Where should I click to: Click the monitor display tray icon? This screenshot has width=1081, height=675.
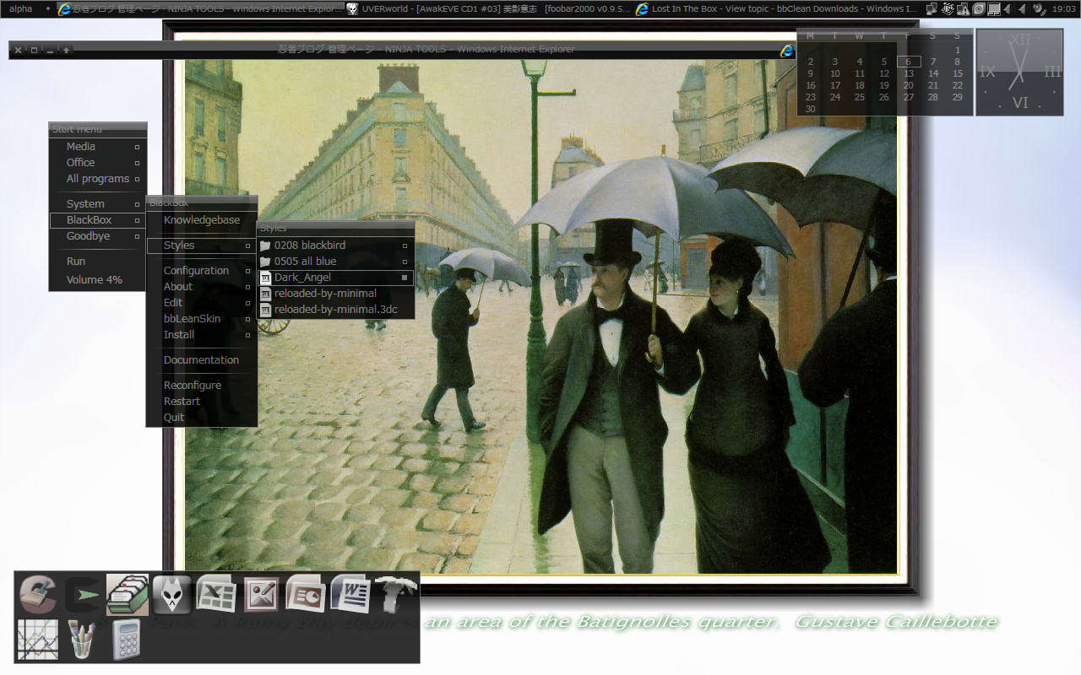tap(993, 8)
